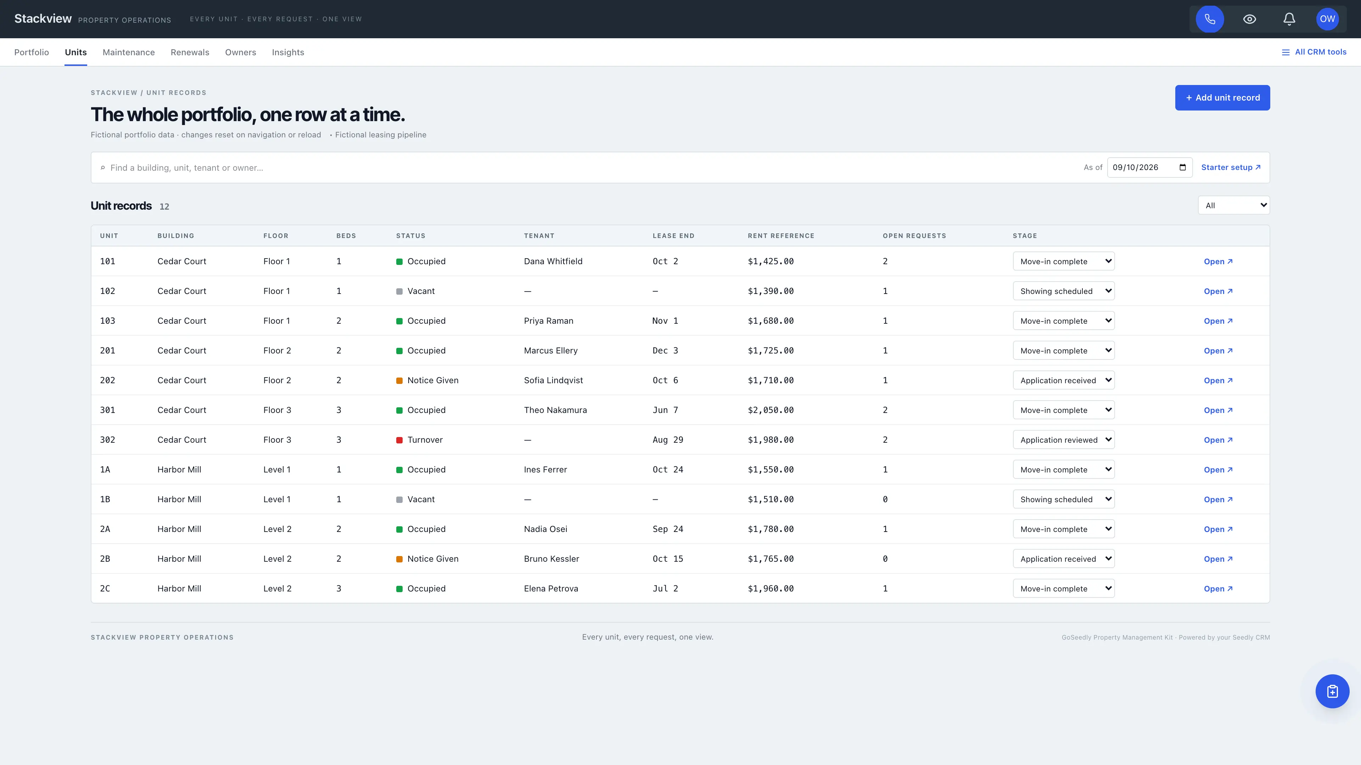Select the Insights tab
This screenshot has width=1361, height=765.
(288, 52)
